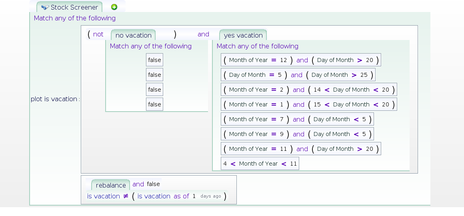This screenshot has width=464, height=216.
Task: Open the 'rebalance' tab
Action: [x=111, y=185]
